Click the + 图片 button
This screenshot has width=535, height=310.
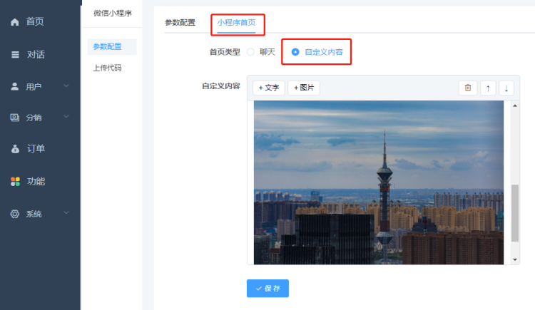tap(304, 88)
